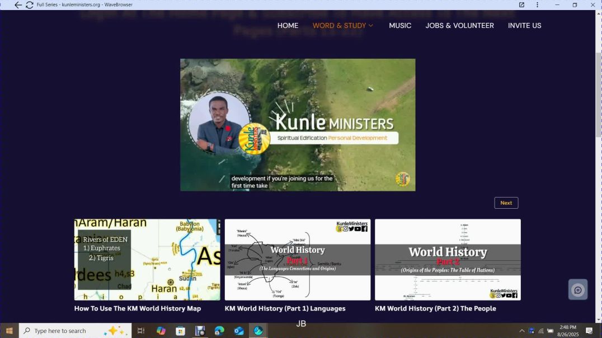Reload the page with the refresh icon
Viewport: 602px width, 338px height.
pos(30,5)
